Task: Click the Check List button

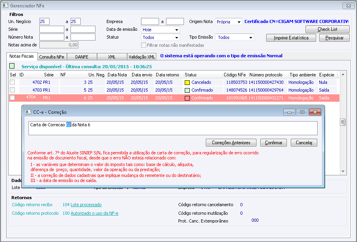Action: [x=327, y=29]
